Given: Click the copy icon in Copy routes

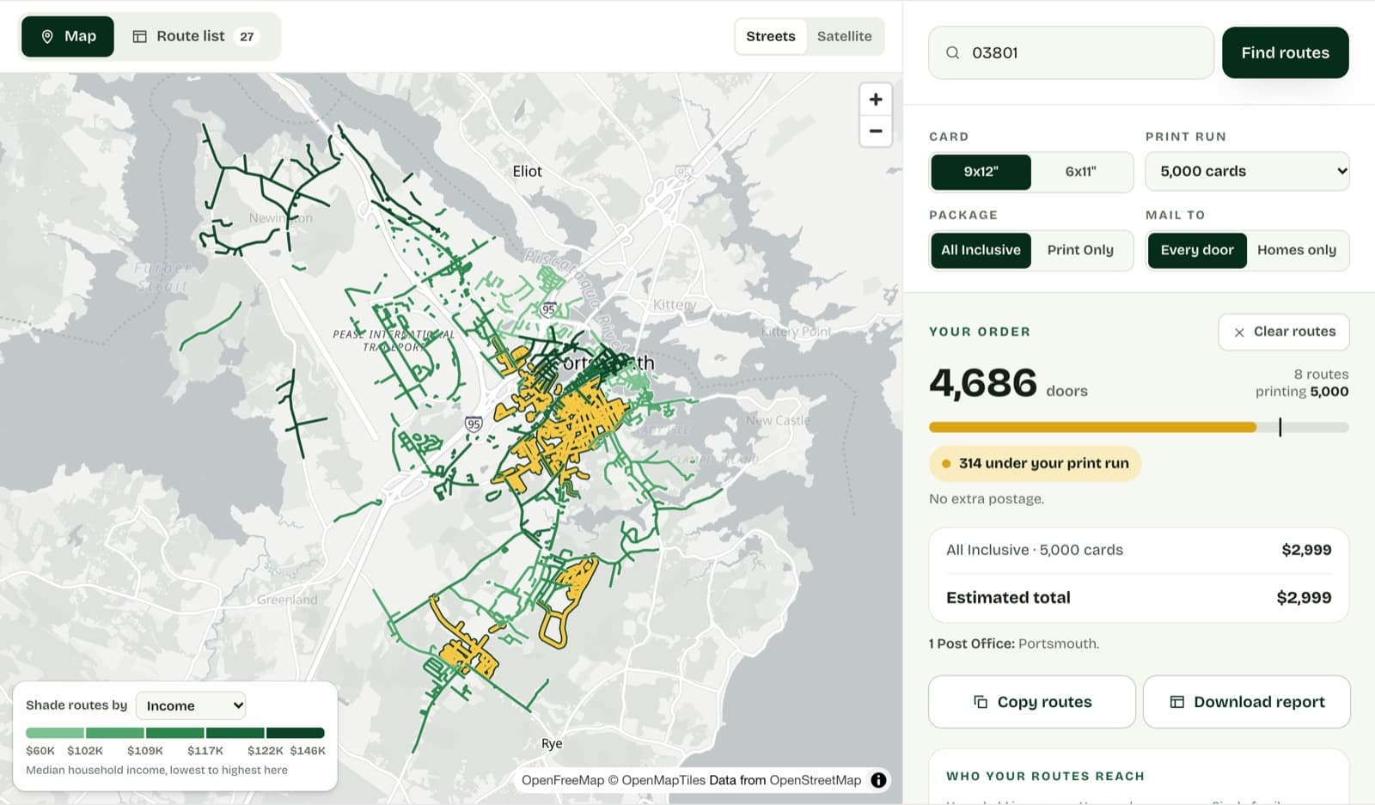Looking at the screenshot, I should click(x=981, y=702).
